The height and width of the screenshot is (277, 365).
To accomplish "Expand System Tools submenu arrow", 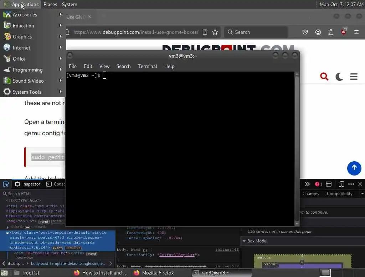I will [61, 92].
